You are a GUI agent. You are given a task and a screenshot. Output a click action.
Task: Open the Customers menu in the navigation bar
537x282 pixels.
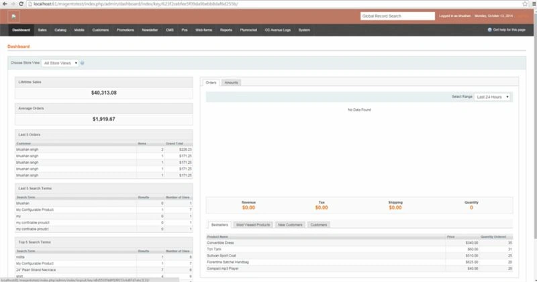click(x=100, y=30)
